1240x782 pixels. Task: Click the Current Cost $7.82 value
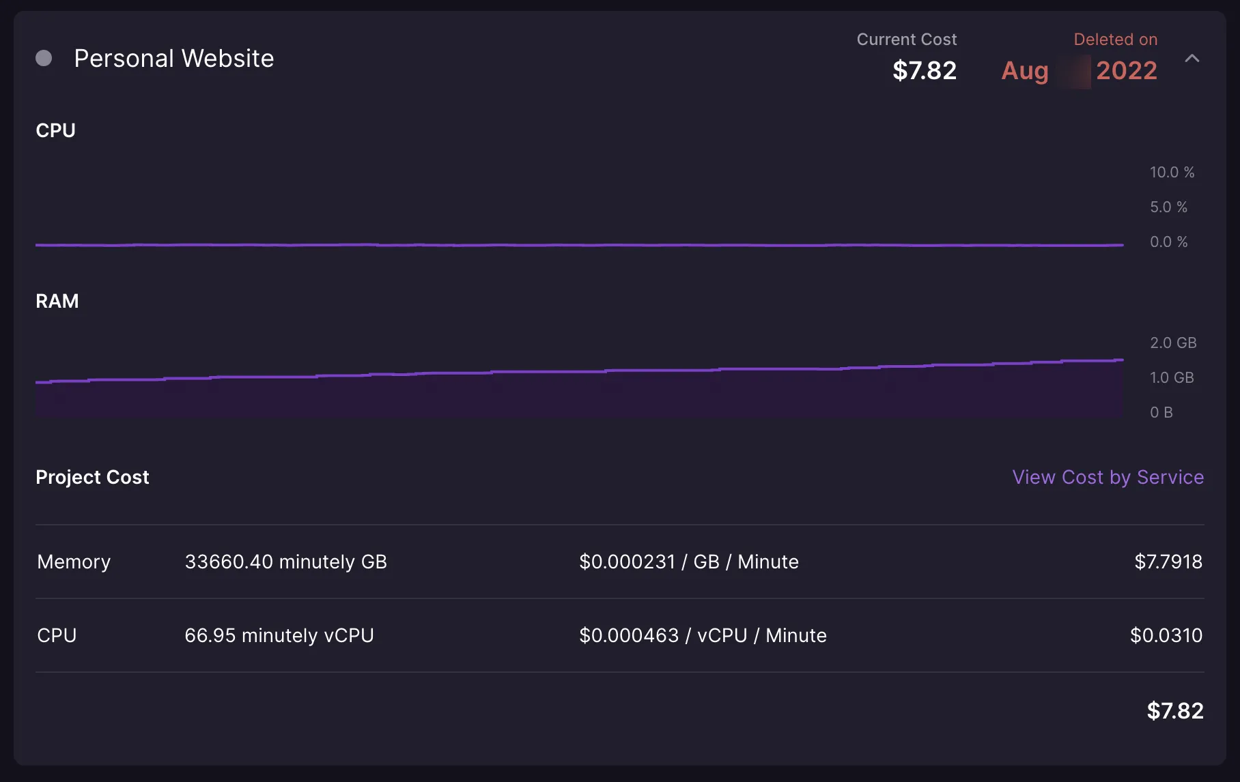tap(925, 70)
